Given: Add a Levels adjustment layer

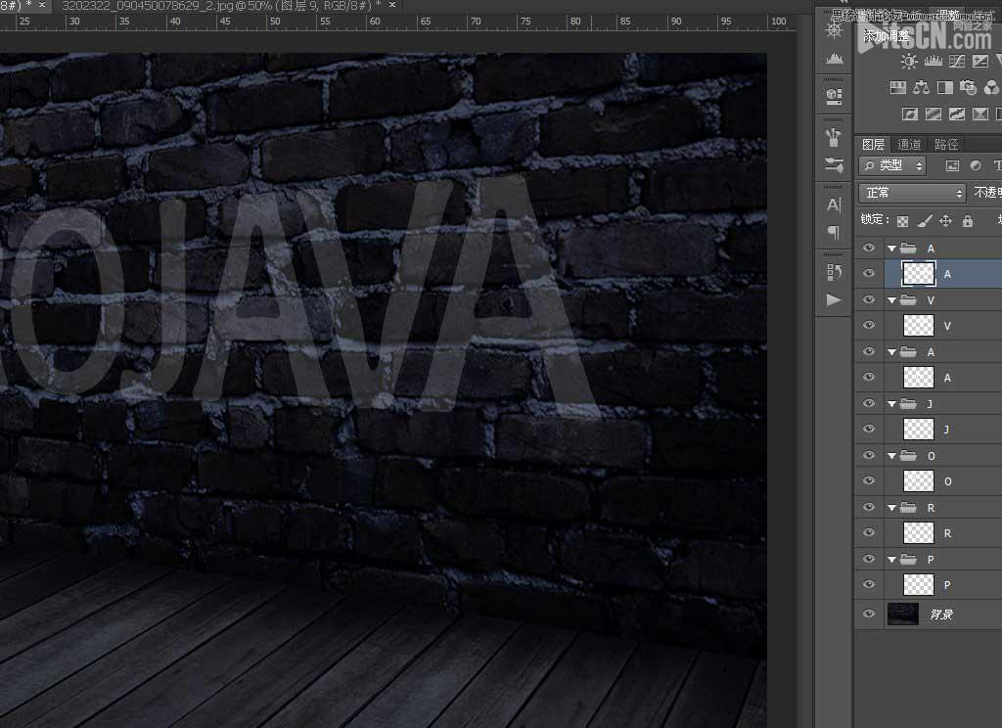Looking at the screenshot, I should (932, 62).
